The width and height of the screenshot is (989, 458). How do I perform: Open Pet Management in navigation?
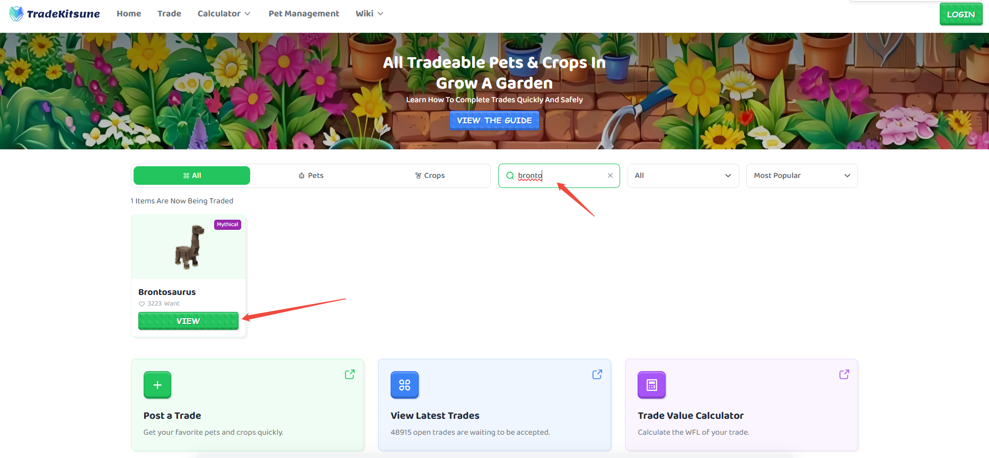click(x=304, y=14)
